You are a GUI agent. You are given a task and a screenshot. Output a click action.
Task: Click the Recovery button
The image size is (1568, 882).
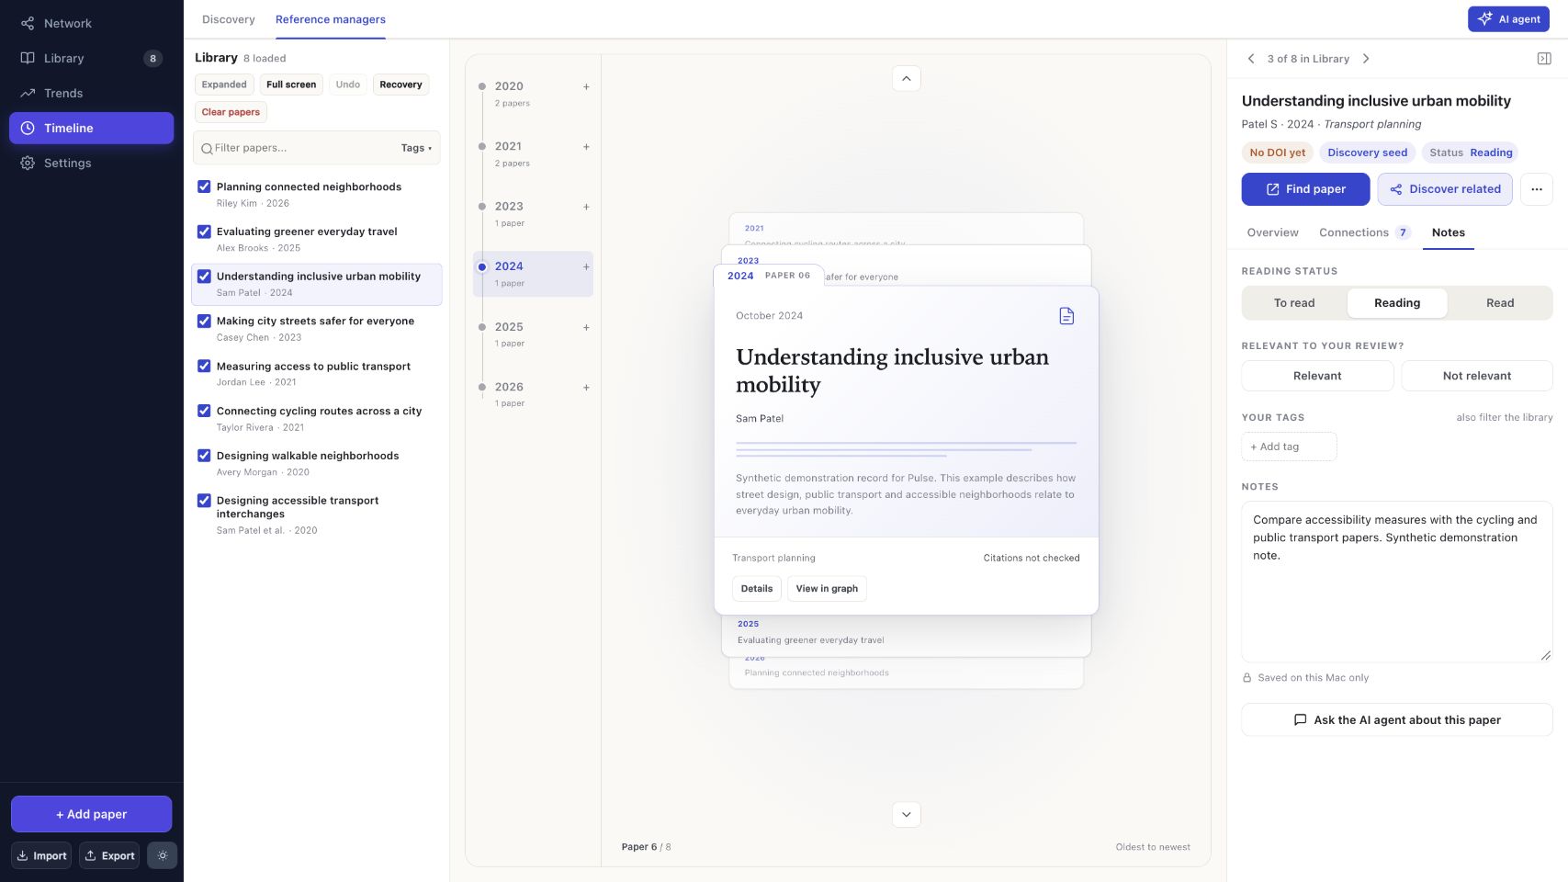click(x=400, y=85)
